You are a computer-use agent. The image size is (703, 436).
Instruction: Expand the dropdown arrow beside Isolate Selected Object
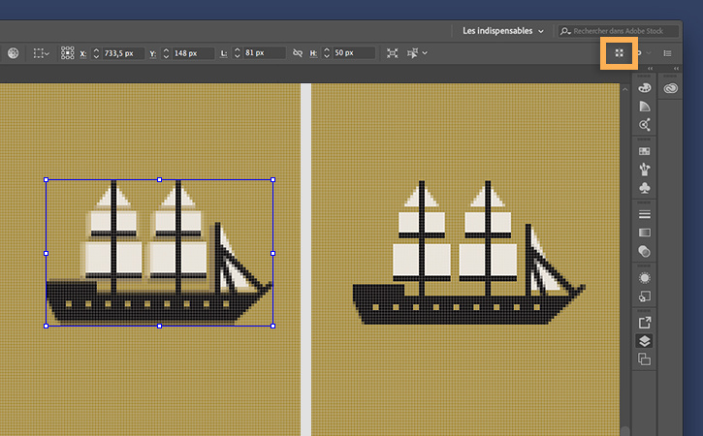point(425,53)
